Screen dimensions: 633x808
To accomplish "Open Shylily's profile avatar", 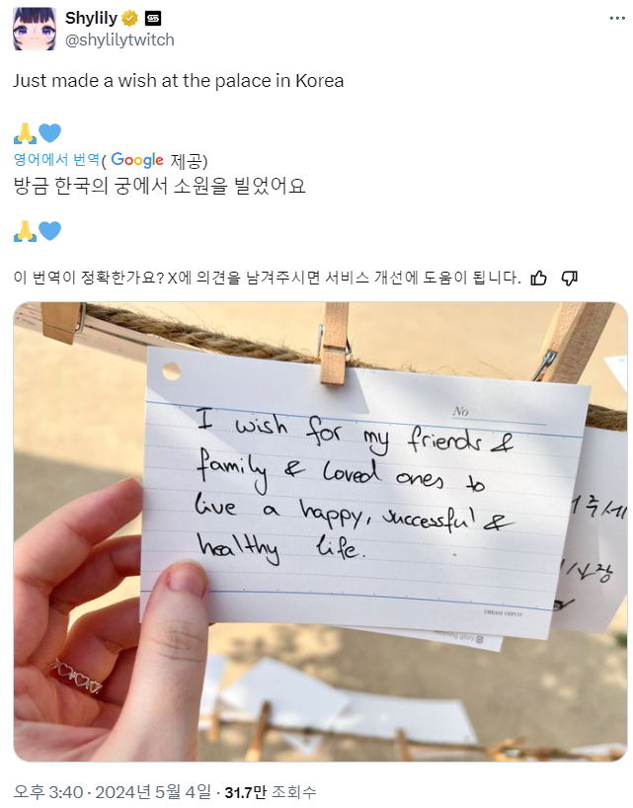I will coord(35,29).
